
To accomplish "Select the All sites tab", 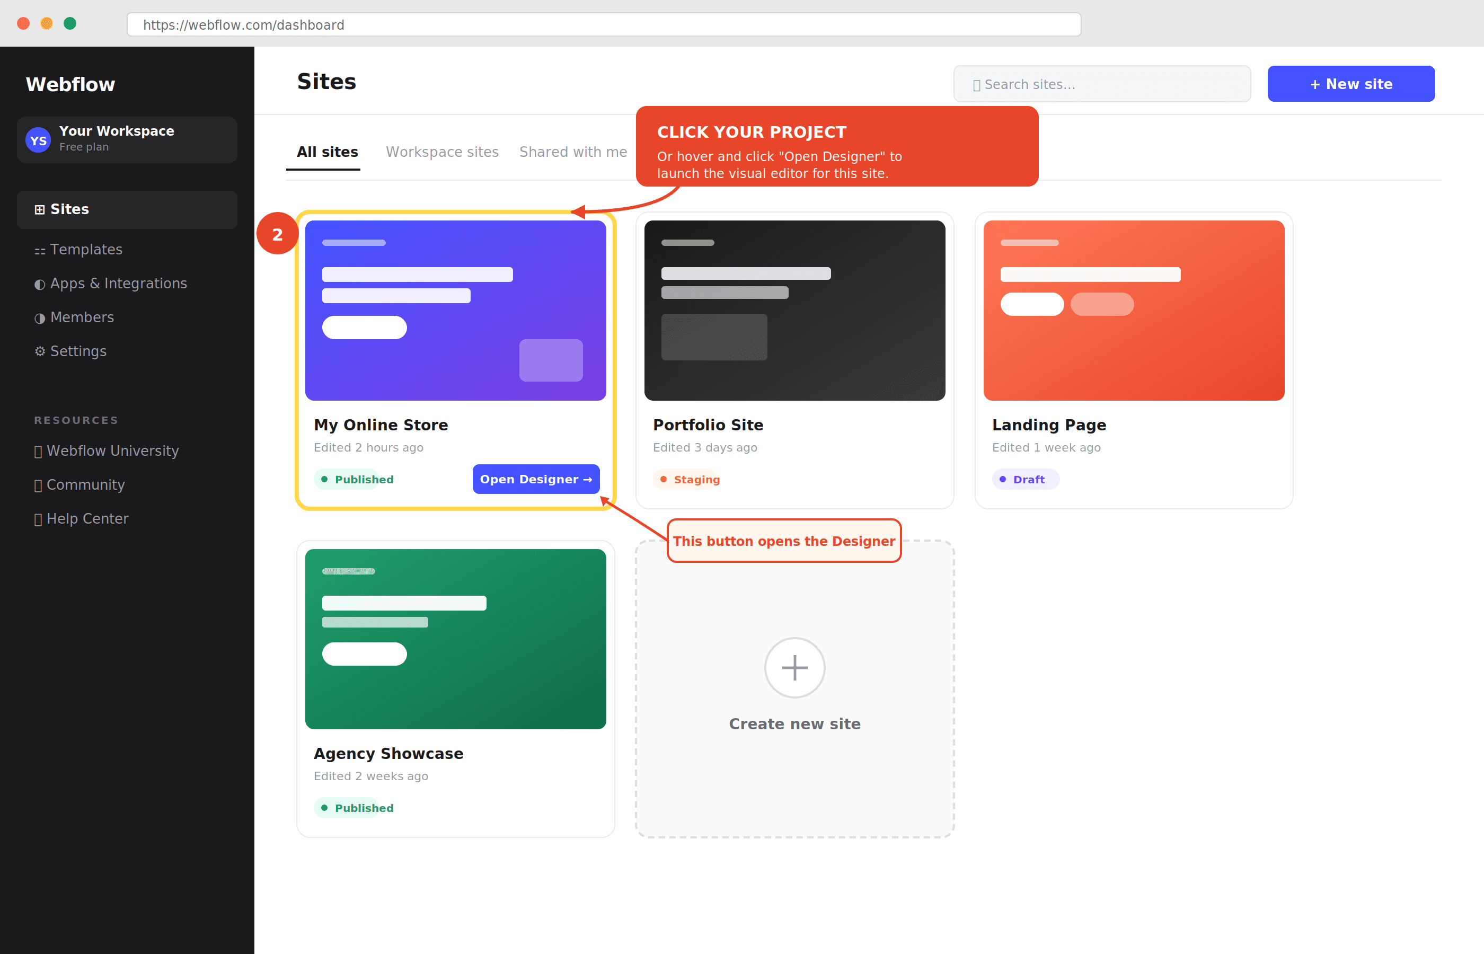I will pos(327,152).
